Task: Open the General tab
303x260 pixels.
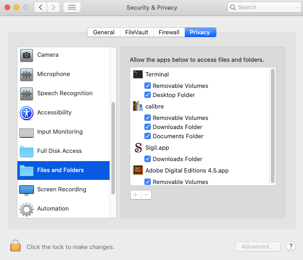Action: (104, 32)
